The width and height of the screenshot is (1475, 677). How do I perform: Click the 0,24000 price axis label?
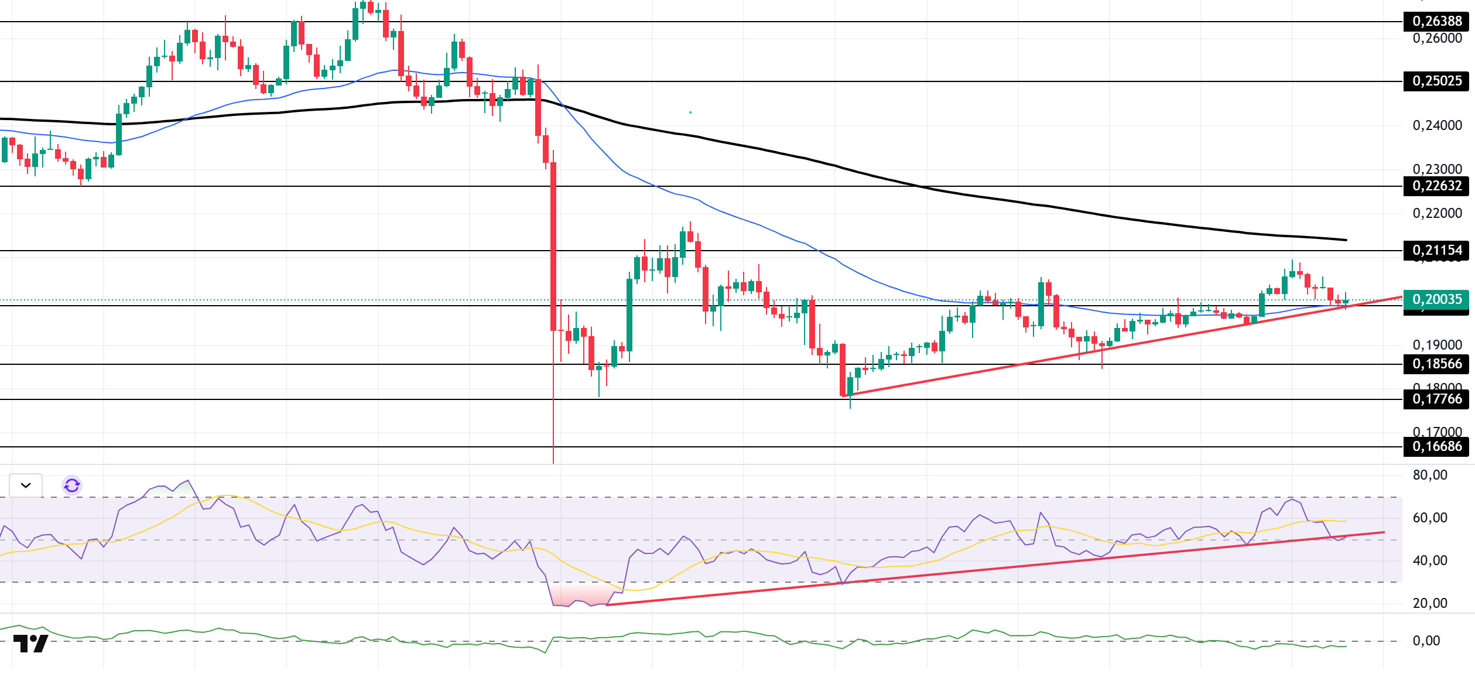pos(1436,125)
